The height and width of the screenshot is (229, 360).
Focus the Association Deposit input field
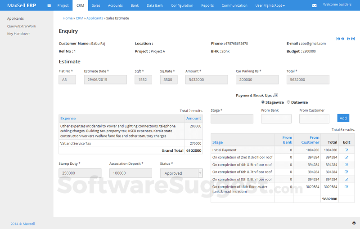tap(130, 173)
